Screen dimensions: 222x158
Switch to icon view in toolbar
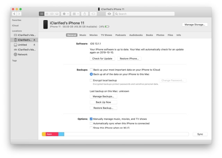pos(42,14)
